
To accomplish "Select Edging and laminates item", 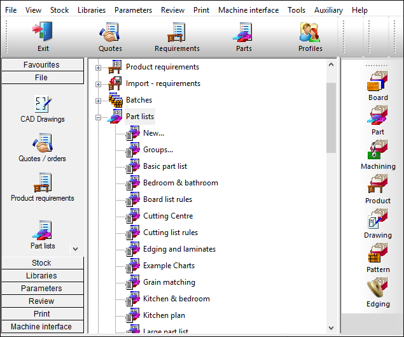I will (179, 249).
